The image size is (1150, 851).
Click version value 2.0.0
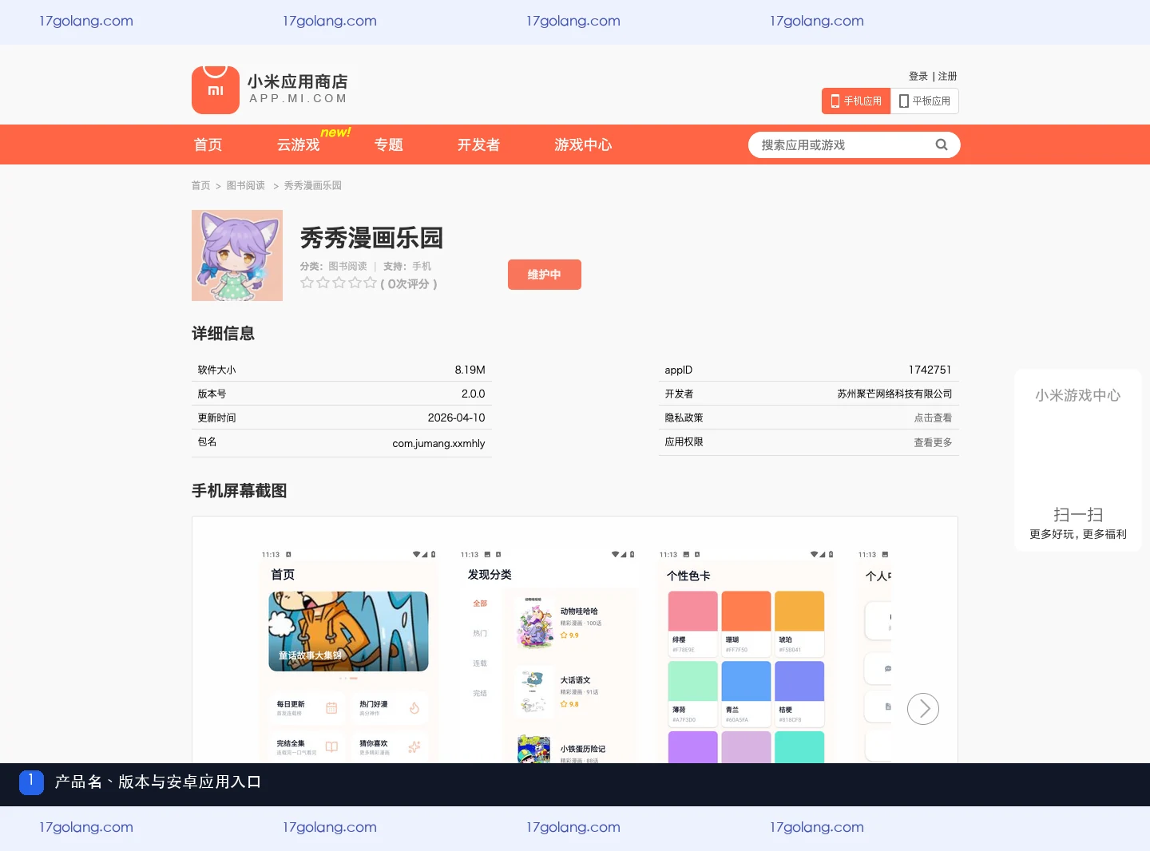point(473,394)
